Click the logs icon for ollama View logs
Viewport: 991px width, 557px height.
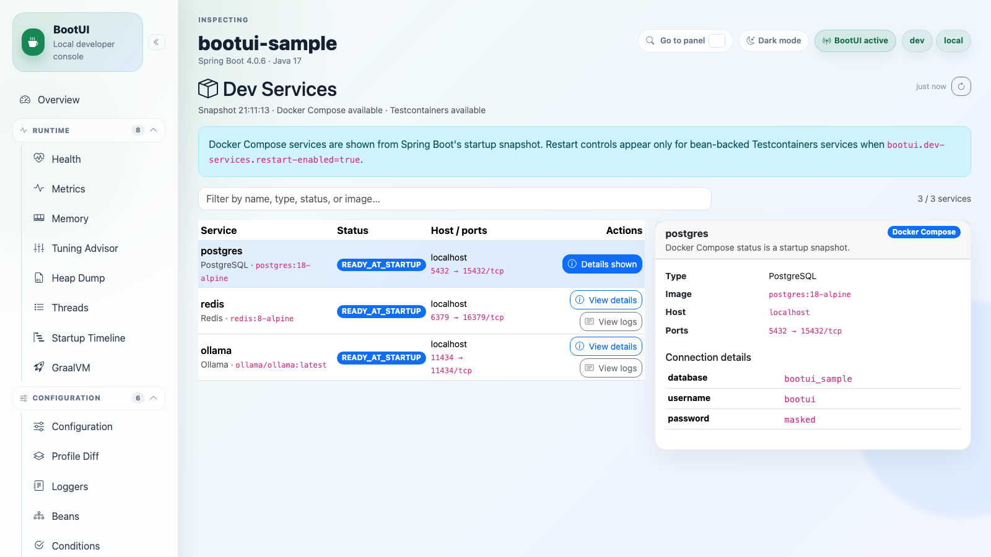point(590,368)
